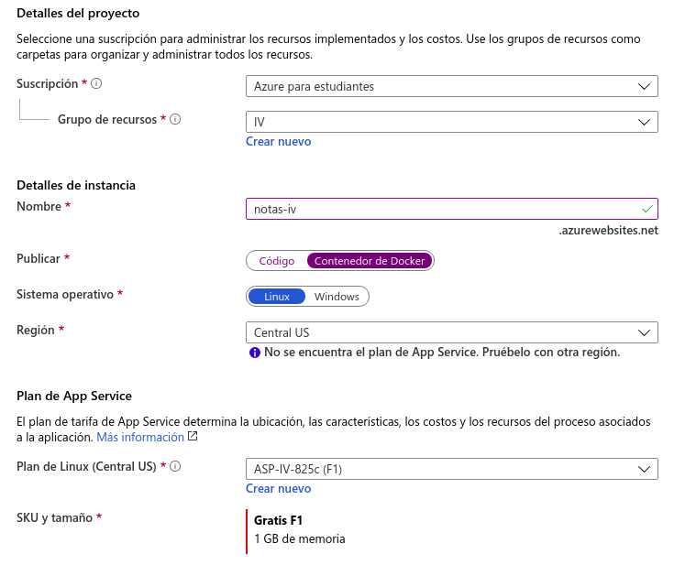Click the chevron in ASP-IV-825c plan box
Viewport: 685px width, 565px height.
tap(644, 469)
